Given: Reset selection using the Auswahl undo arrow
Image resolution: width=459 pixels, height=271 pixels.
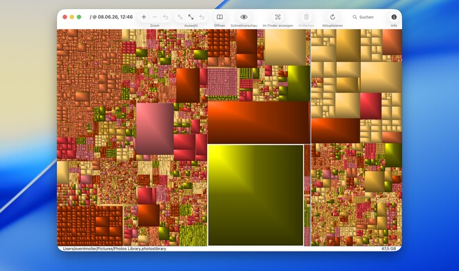Looking at the screenshot, I should click(x=202, y=17).
